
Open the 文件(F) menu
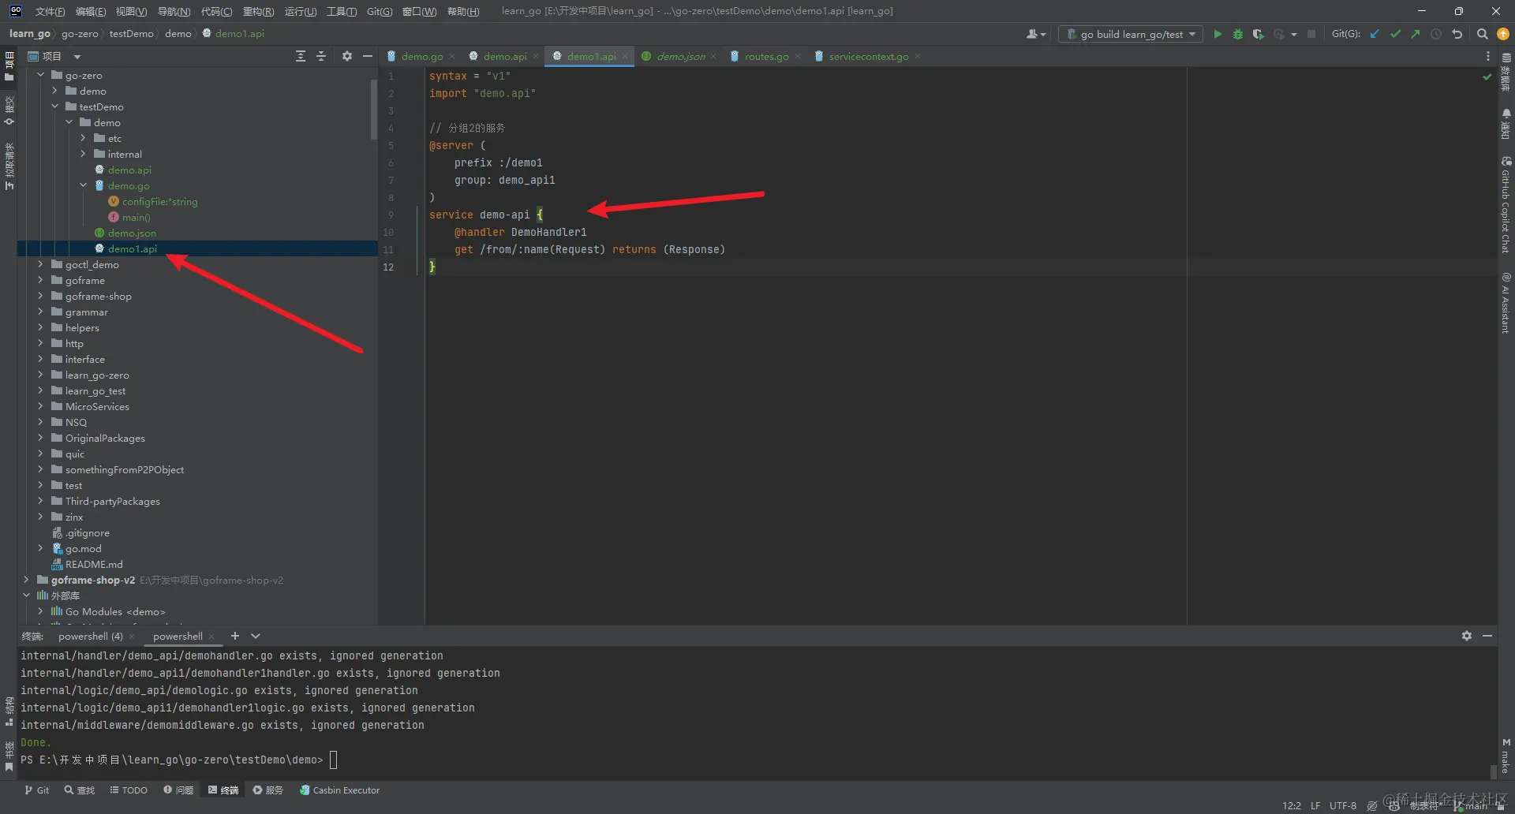50,11
